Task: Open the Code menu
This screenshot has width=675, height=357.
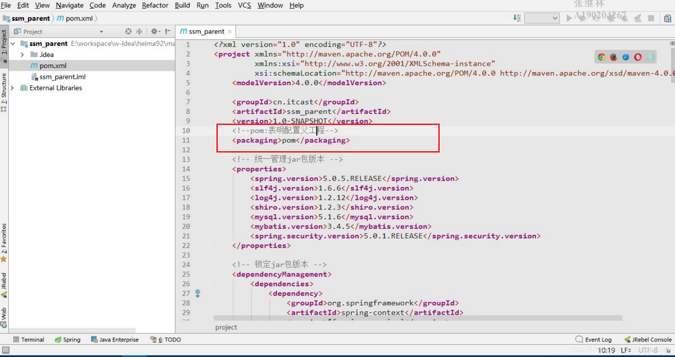Action: [98, 5]
